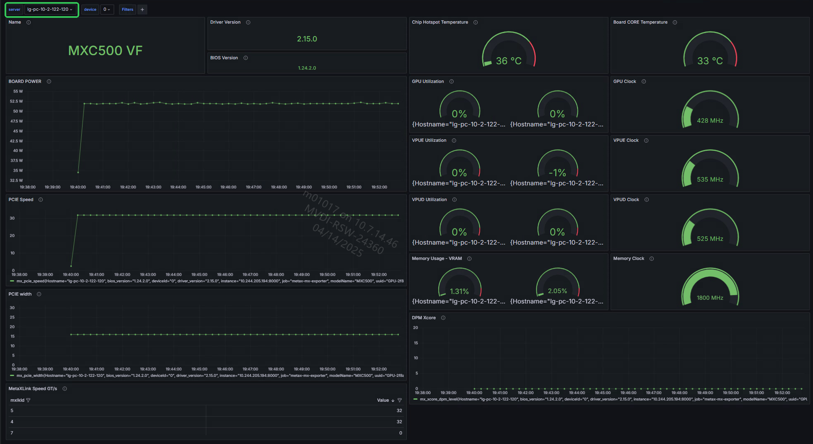The image size is (813, 444).
Task: Open the PCIE width panel title menu
Action: coord(20,294)
